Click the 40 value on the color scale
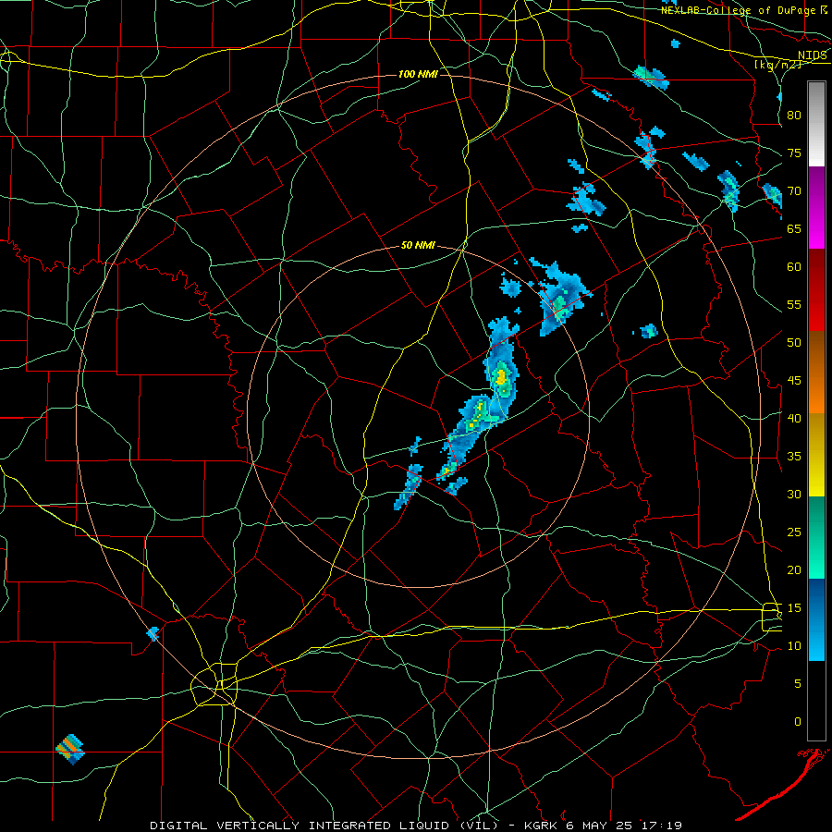 tap(794, 419)
